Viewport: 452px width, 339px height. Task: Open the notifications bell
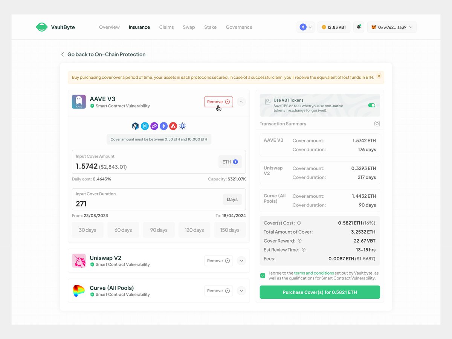(359, 27)
